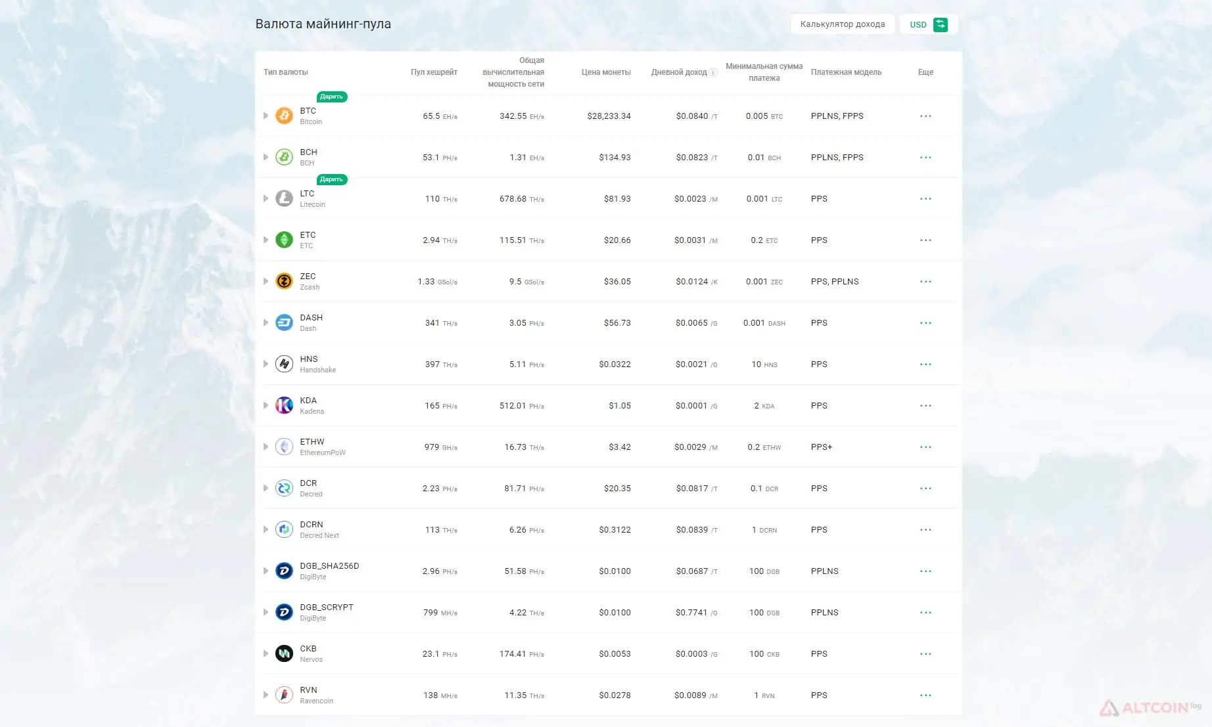Click the Цена монеты column header
This screenshot has height=727, width=1212.
point(606,72)
